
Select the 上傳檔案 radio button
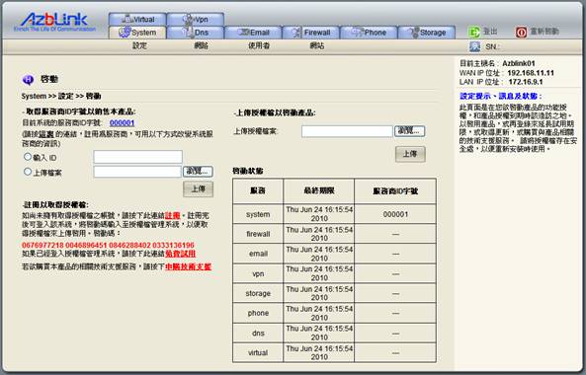pyautogui.click(x=28, y=172)
